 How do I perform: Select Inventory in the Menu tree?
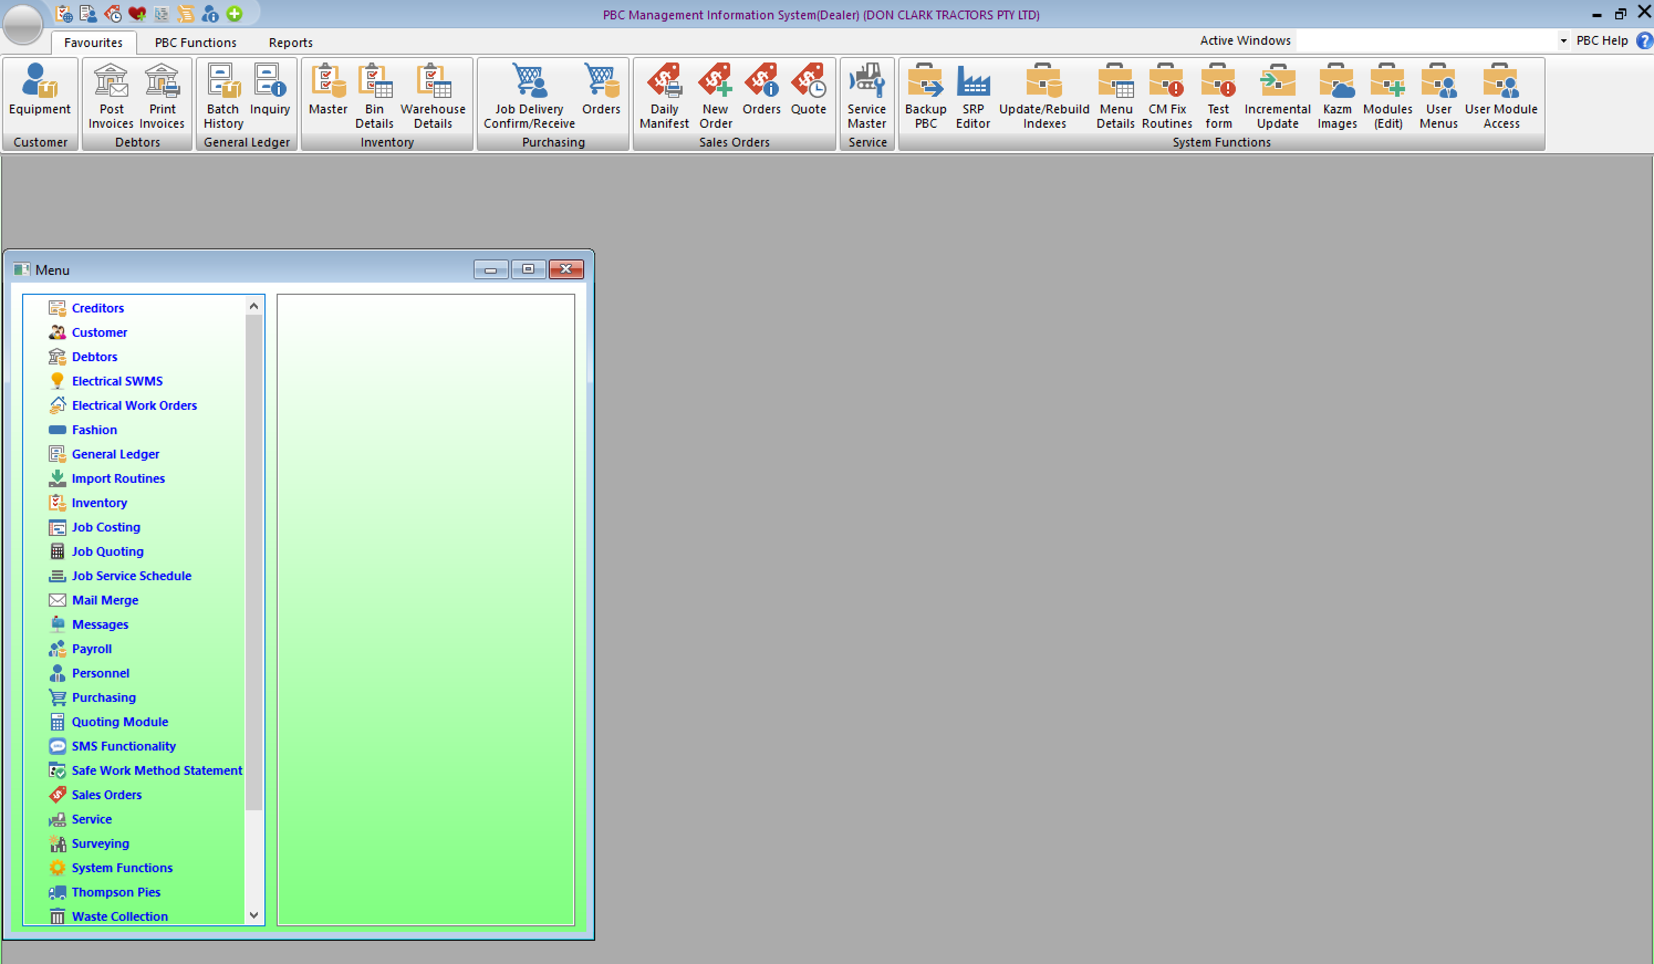coord(99,503)
